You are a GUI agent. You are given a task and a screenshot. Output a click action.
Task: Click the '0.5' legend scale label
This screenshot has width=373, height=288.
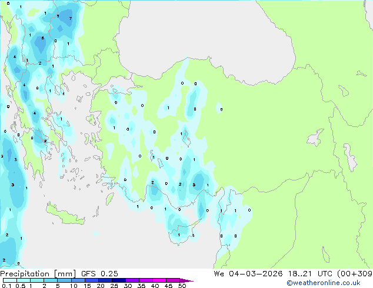pos(21,286)
